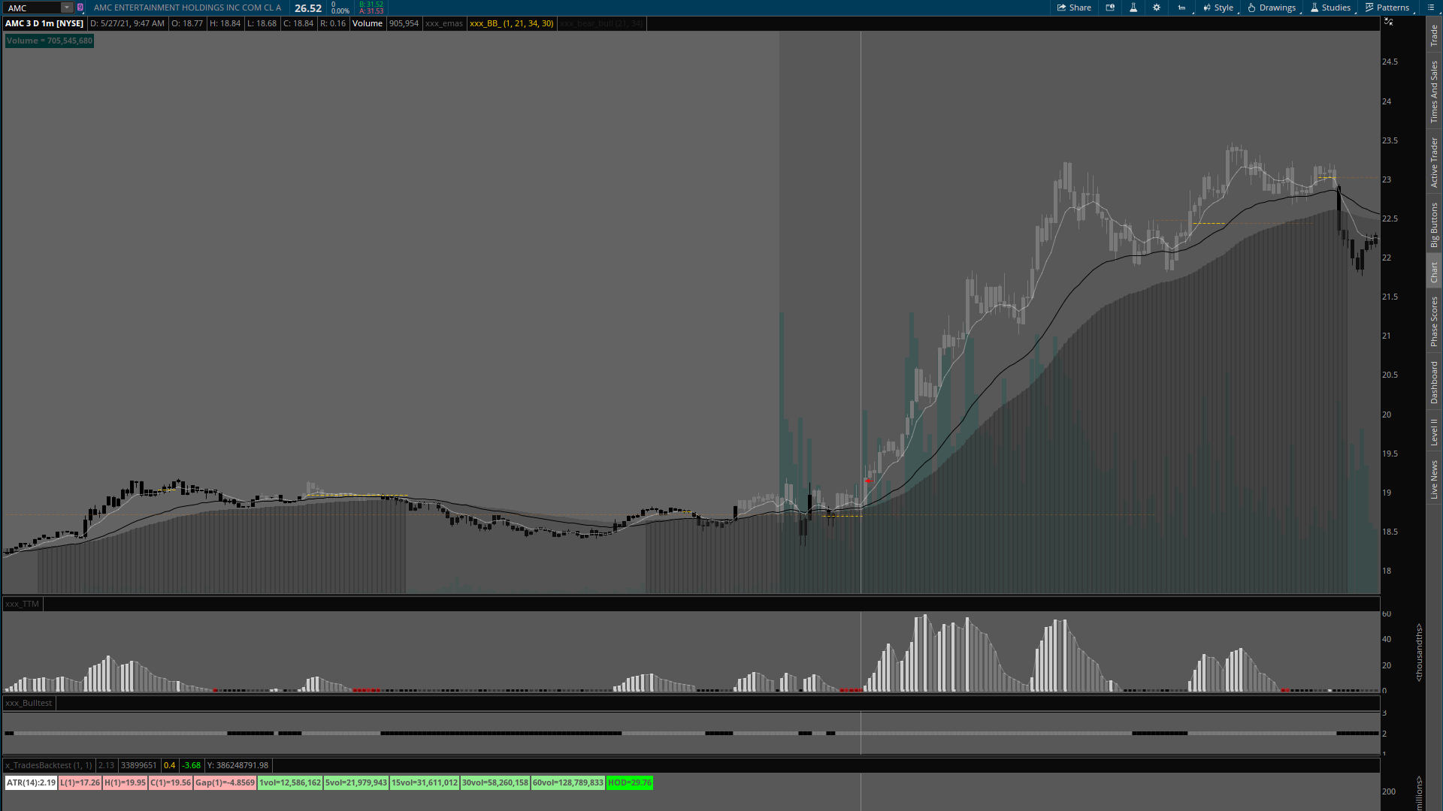
Task: Open the flask Edit Studies icon
Action: coord(1133,8)
